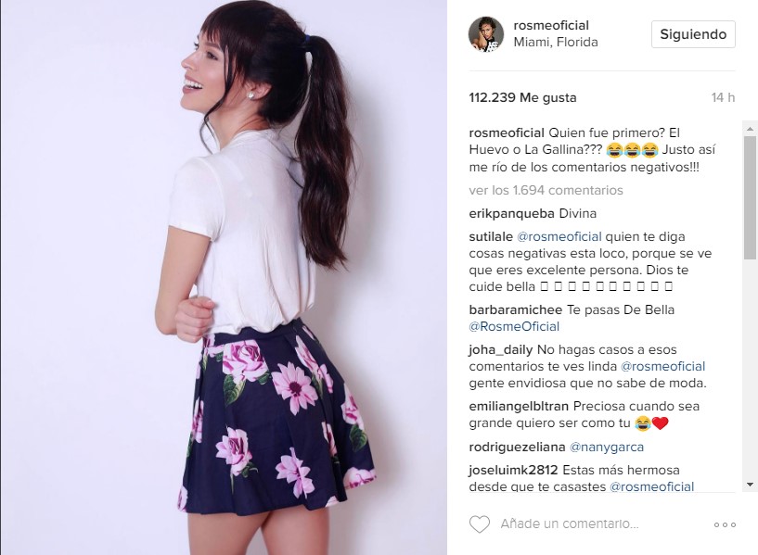Viewport: 758px width, 555px height.
Task: Open the three-dot more options menu
Action: point(725,524)
